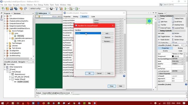Close the Index.java editor tab

click(x=49, y=13)
